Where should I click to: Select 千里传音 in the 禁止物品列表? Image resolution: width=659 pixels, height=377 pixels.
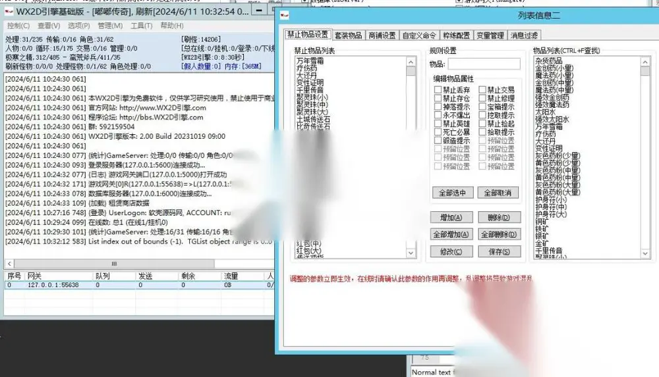coord(310,90)
